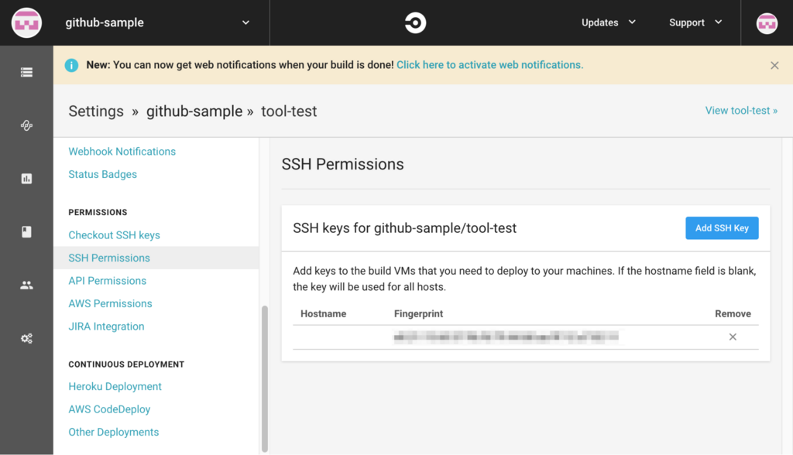Click the Settings breadcrumb text
Image resolution: width=793 pixels, height=455 pixels.
click(96, 111)
